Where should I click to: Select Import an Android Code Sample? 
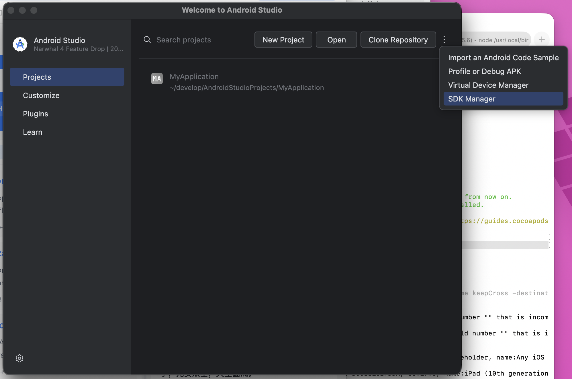pyautogui.click(x=503, y=58)
